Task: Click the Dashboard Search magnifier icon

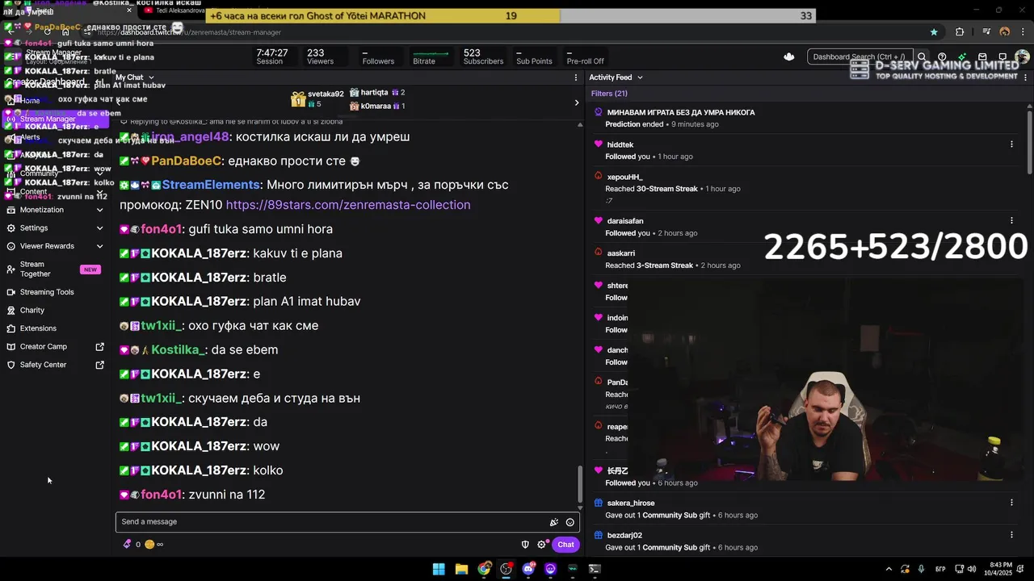Action: pyautogui.click(x=922, y=57)
